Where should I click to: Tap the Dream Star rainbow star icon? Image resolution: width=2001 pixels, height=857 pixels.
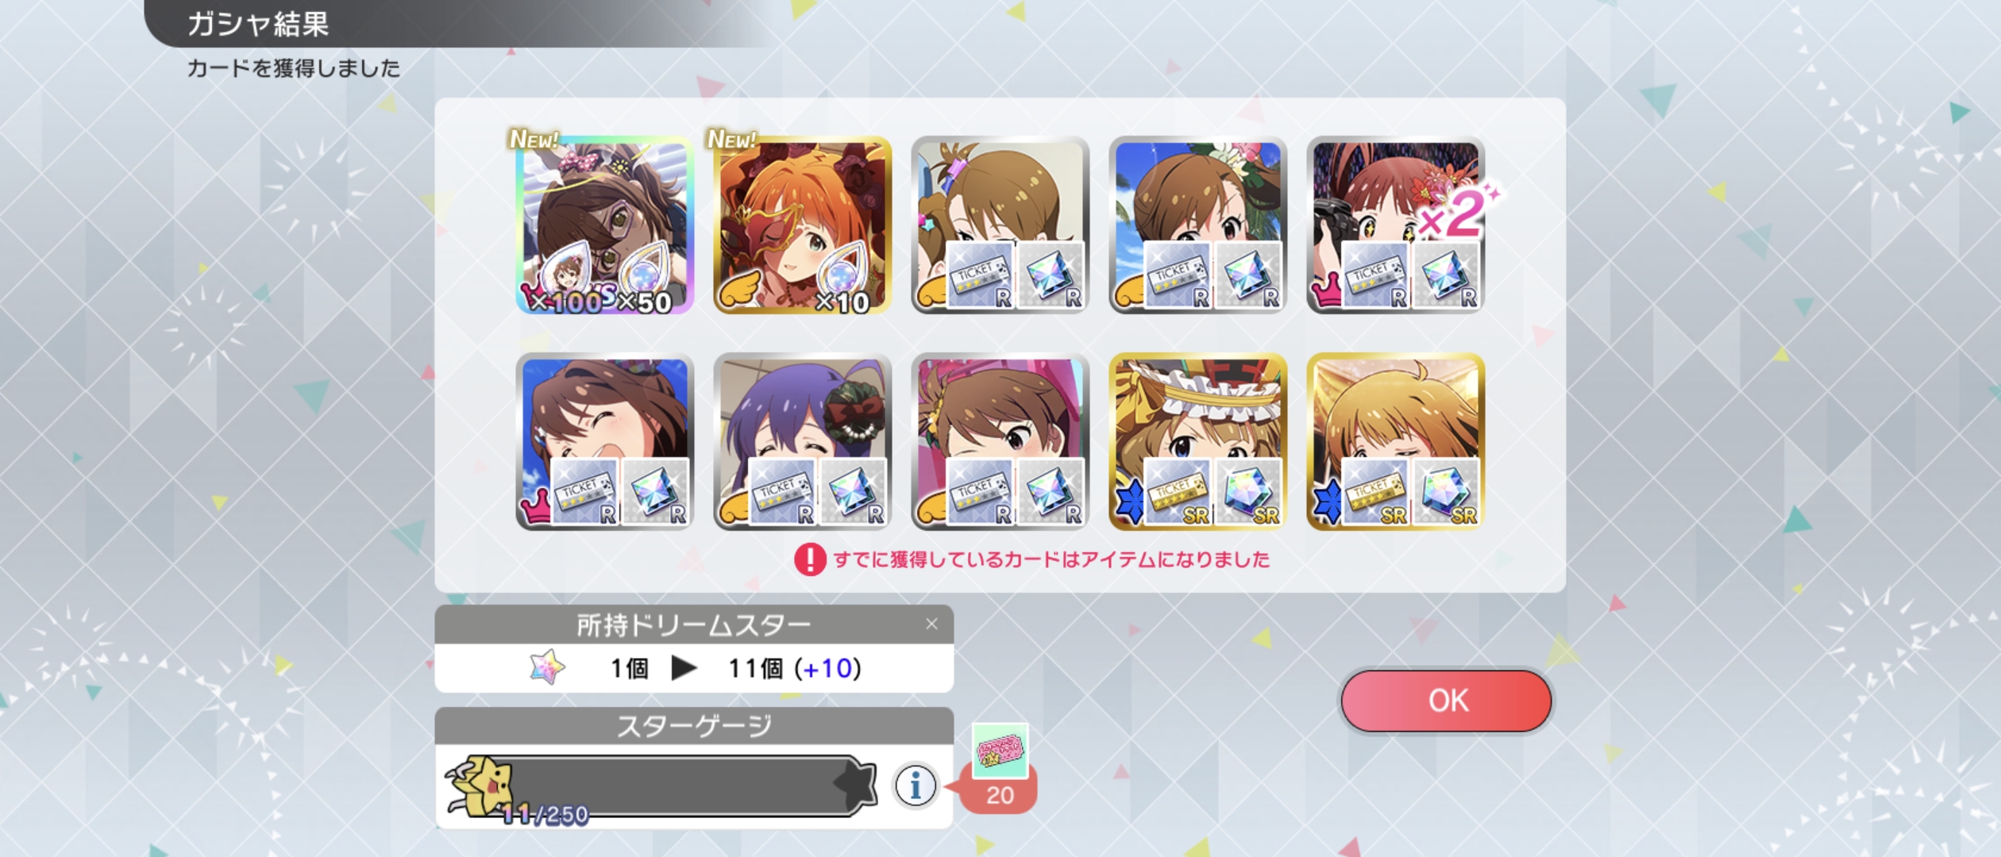pos(547,667)
